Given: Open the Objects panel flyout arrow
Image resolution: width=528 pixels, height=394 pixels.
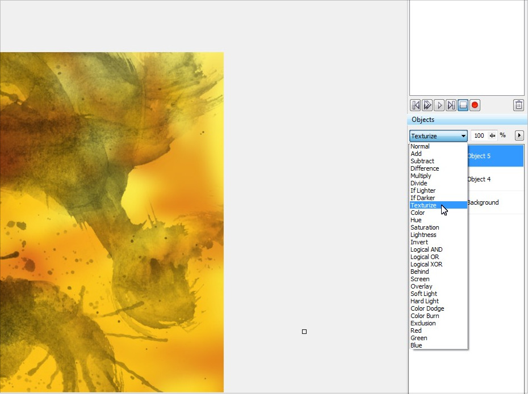Looking at the screenshot, I should 519,135.
